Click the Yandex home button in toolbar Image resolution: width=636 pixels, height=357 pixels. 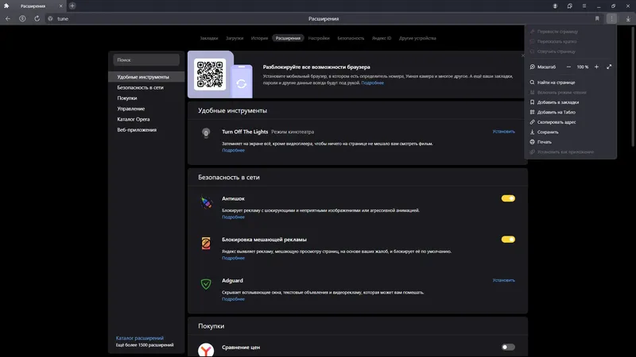[x=22, y=18]
